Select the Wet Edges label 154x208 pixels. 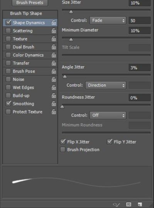23,88
